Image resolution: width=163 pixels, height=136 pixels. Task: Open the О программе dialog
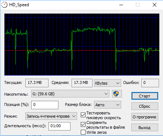pyautogui.click(x=145, y=117)
